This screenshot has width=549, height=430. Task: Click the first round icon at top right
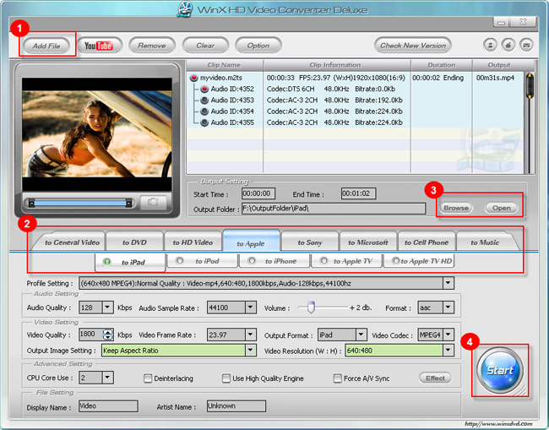pos(491,46)
